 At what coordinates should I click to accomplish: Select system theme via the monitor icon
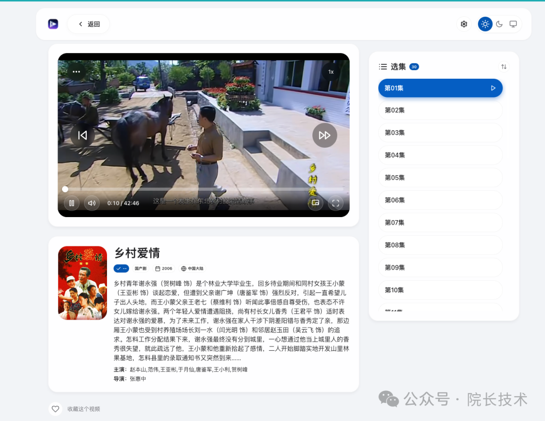pyautogui.click(x=513, y=24)
